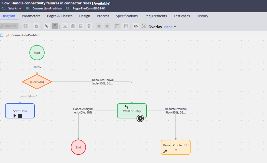Screen dimensions: 267x163
Task: Toggle the Draft off button
Action: tap(9, 26)
